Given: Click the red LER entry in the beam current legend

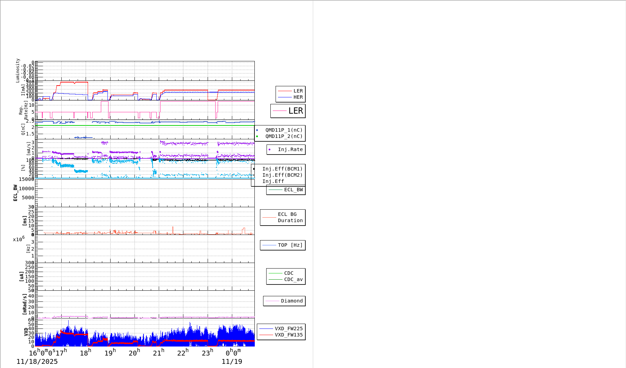Looking at the screenshot, I should [298, 91].
